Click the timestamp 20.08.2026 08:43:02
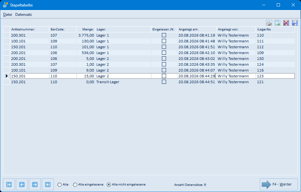The width and height of the screenshot is (301, 192). coord(197,59)
